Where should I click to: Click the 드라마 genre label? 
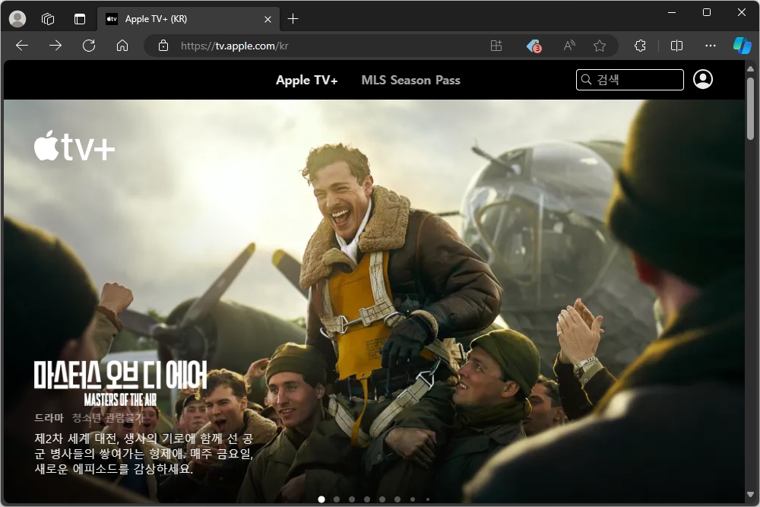[49, 418]
